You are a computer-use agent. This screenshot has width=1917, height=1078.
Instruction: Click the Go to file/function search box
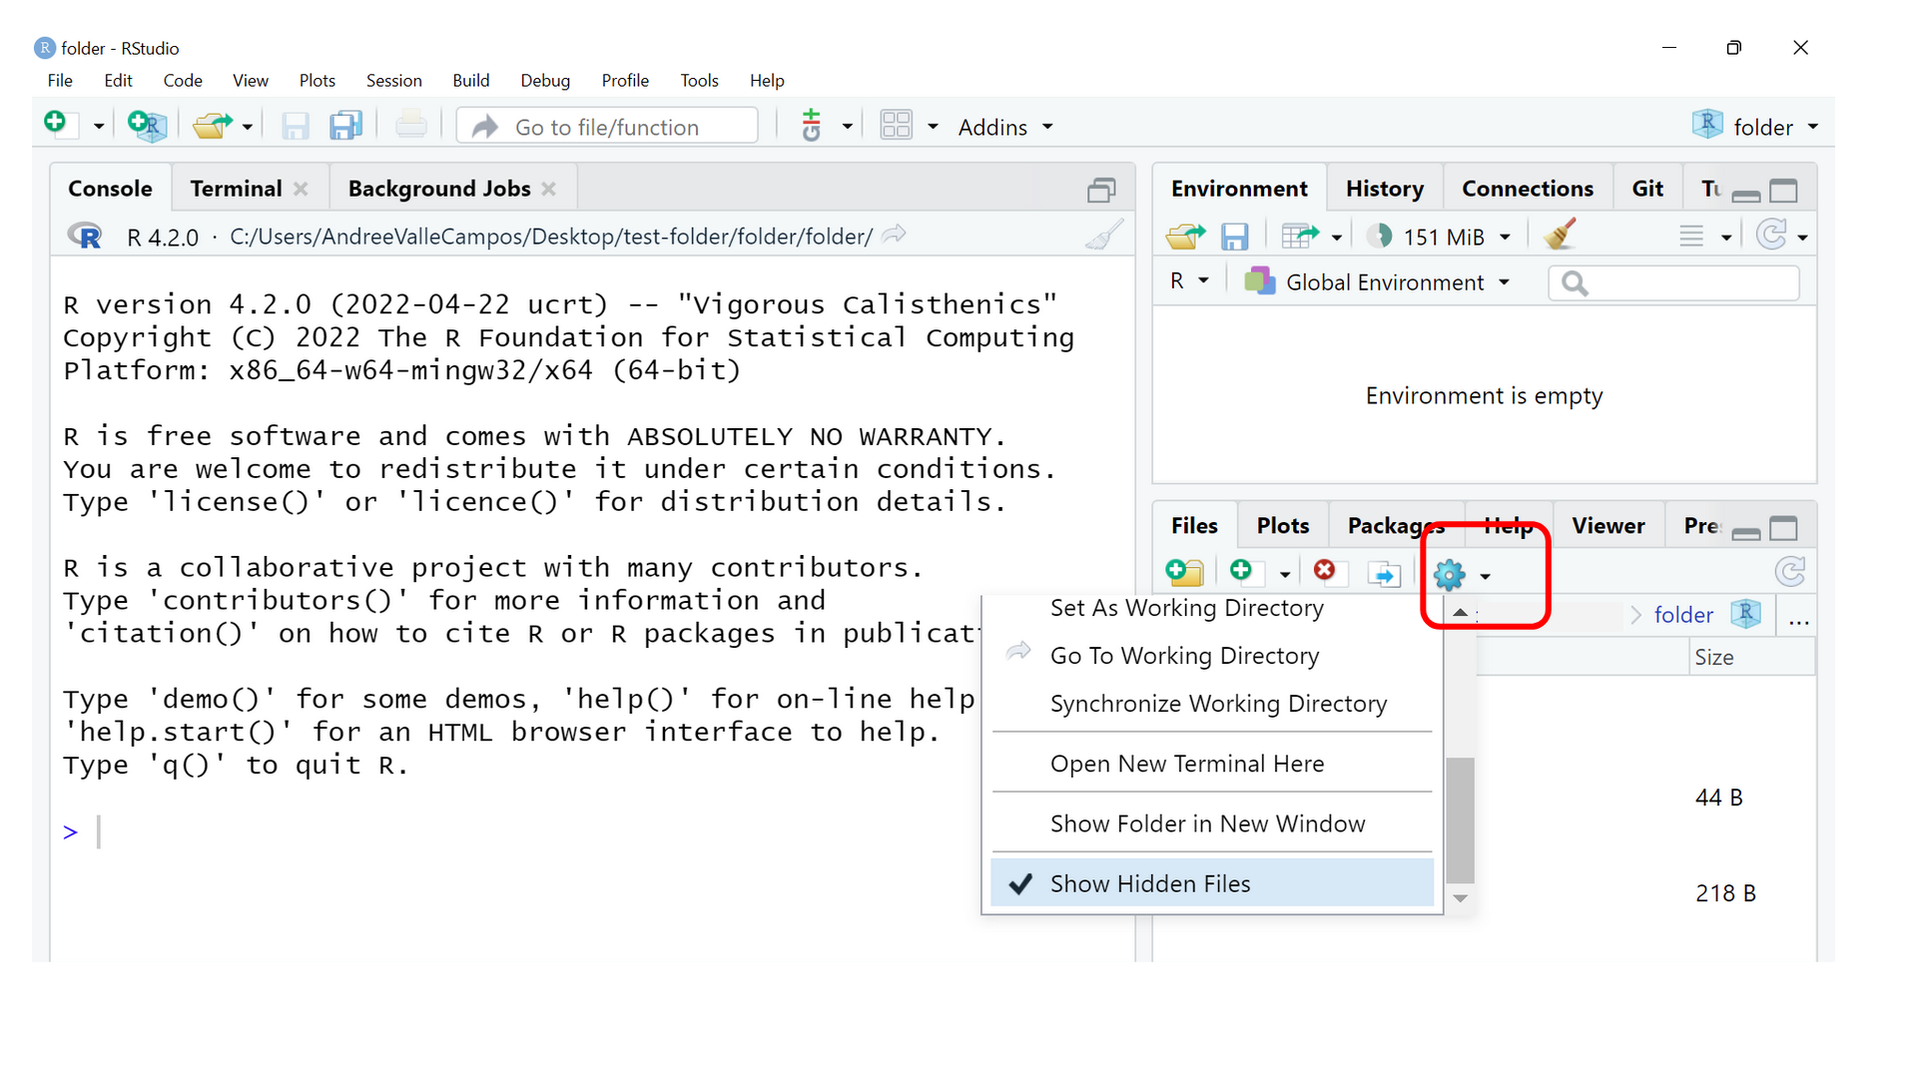607,127
